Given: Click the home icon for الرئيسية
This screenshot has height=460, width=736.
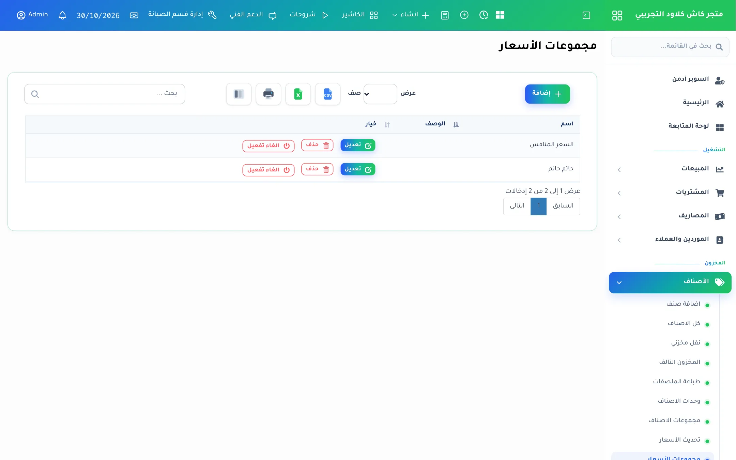Looking at the screenshot, I should tap(720, 104).
